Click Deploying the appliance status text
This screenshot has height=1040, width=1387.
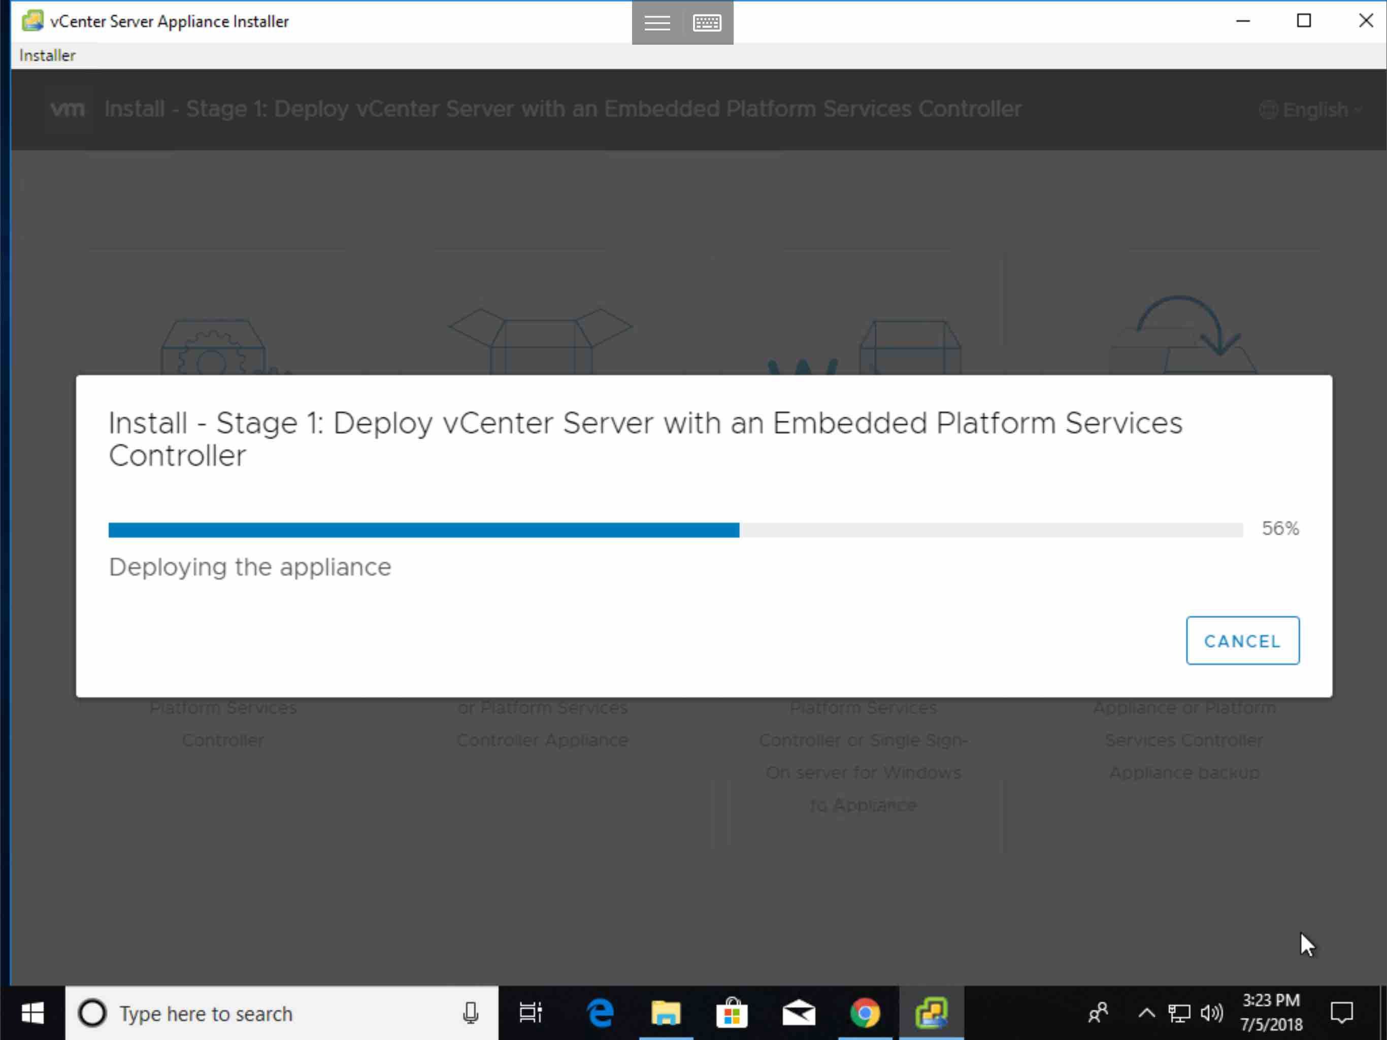pyautogui.click(x=250, y=567)
